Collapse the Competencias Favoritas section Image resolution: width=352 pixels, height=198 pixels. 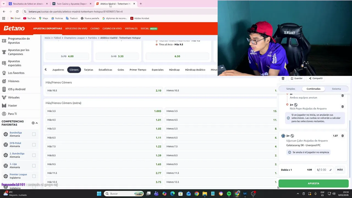pos(37,123)
